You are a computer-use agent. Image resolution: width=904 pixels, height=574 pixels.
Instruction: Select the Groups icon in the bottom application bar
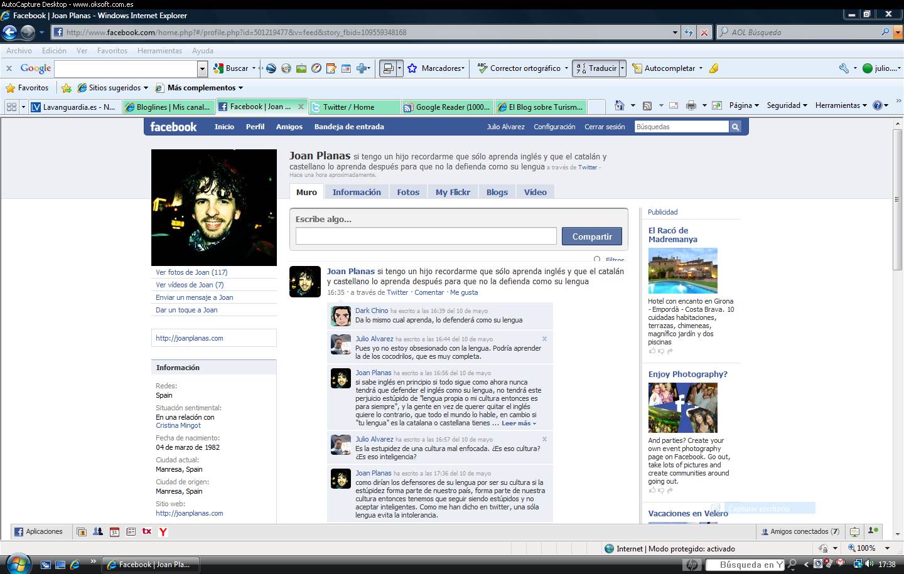[98, 531]
